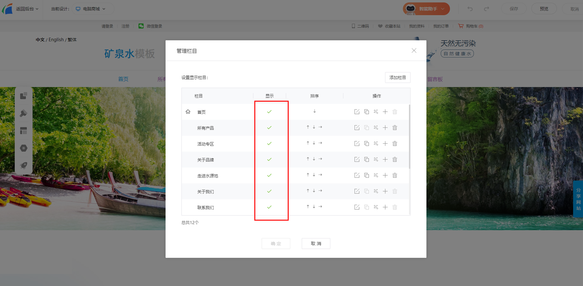Click the redo arrow in the top toolbar
This screenshot has width=583, height=286.
[486, 9]
